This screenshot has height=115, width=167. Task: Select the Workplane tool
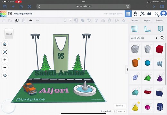[x=134, y=29]
